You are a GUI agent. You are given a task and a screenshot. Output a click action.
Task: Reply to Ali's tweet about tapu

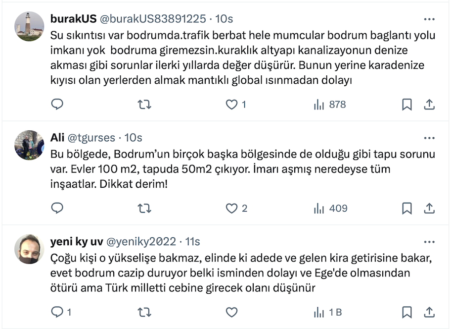click(x=57, y=209)
